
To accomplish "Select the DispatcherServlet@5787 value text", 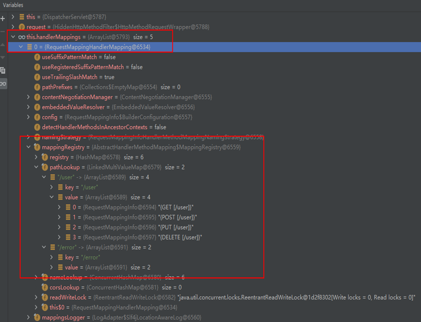I will [74, 17].
